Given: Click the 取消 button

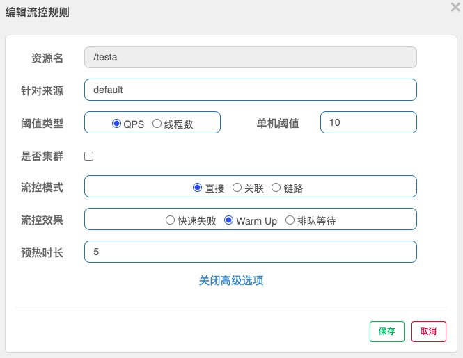Looking at the screenshot, I should click(x=429, y=332).
